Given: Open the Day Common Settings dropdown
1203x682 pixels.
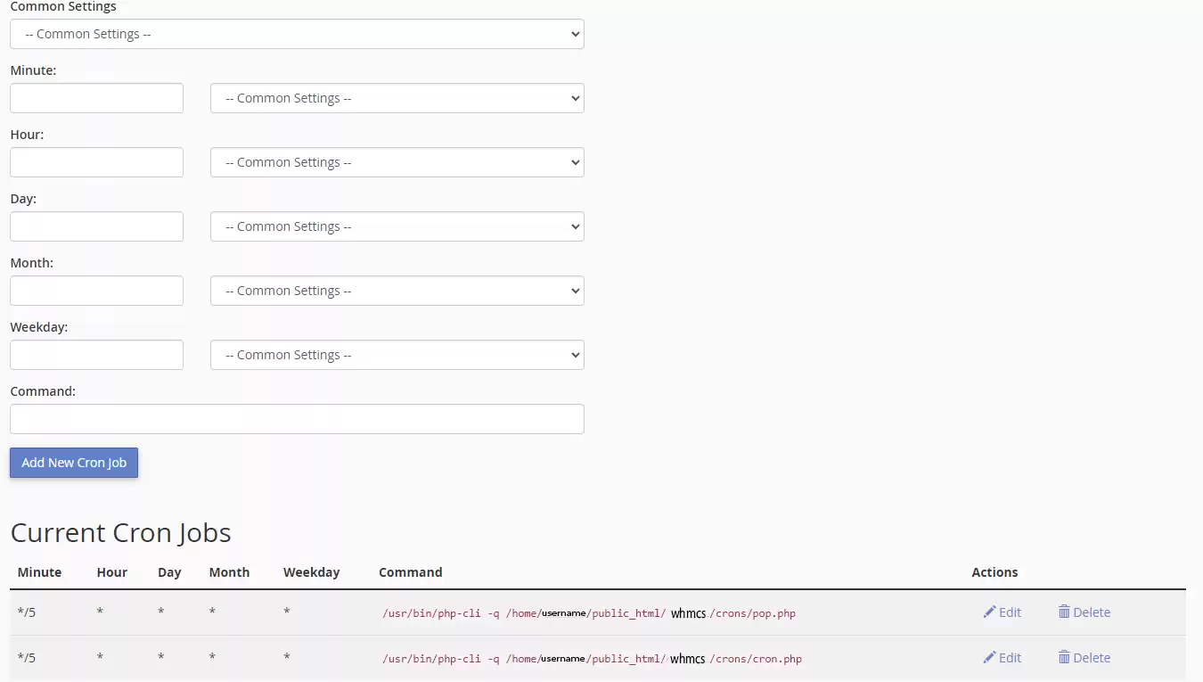Looking at the screenshot, I should tap(397, 226).
